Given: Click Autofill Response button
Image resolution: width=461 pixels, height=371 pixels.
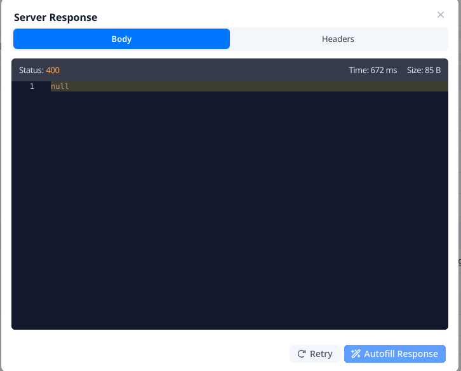Looking at the screenshot, I should [x=395, y=354].
